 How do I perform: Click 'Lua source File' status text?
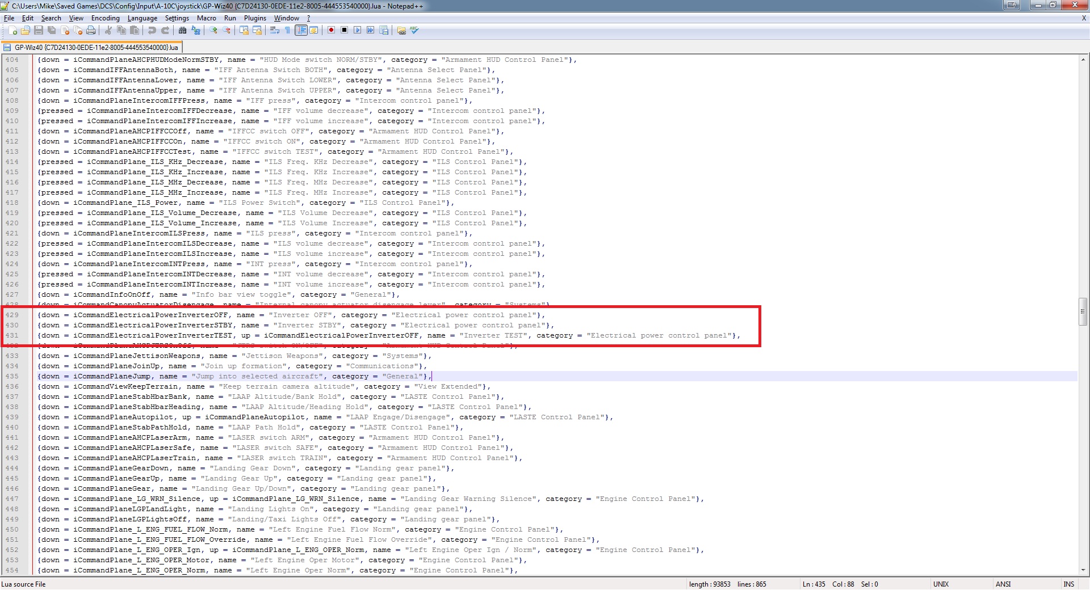(23, 584)
